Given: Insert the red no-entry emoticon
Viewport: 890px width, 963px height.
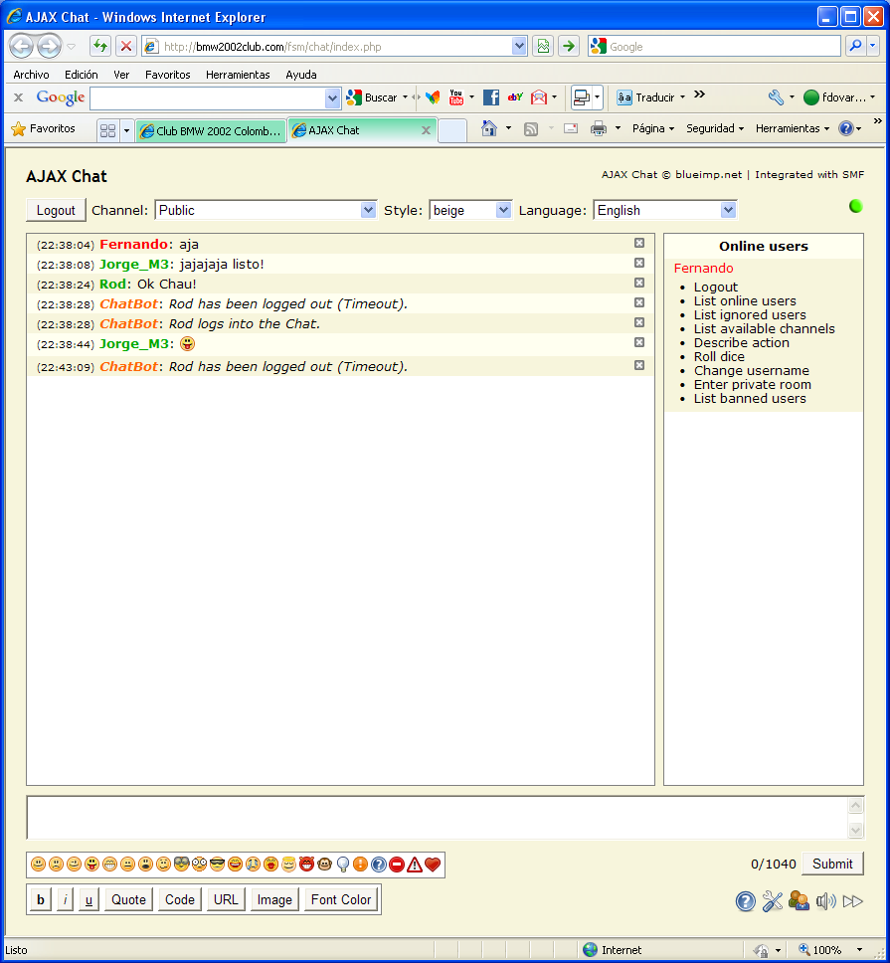Looking at the screenshot, I should [x=397, y=865].
